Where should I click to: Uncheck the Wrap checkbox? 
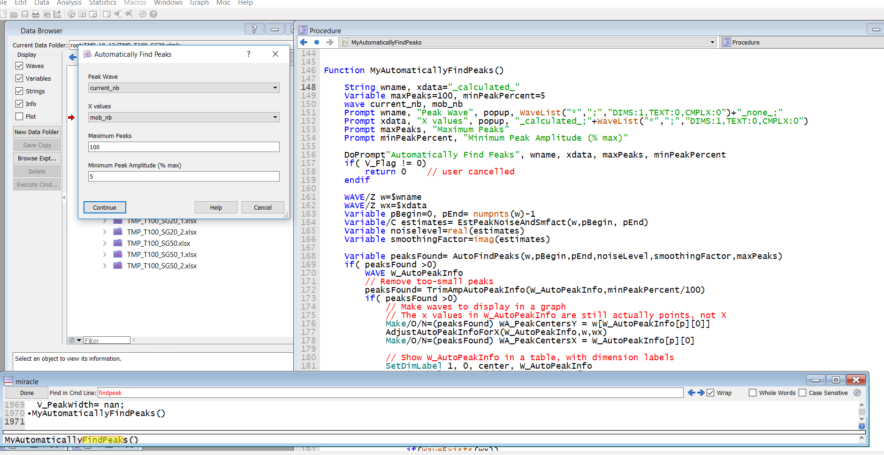pos(711,393)
